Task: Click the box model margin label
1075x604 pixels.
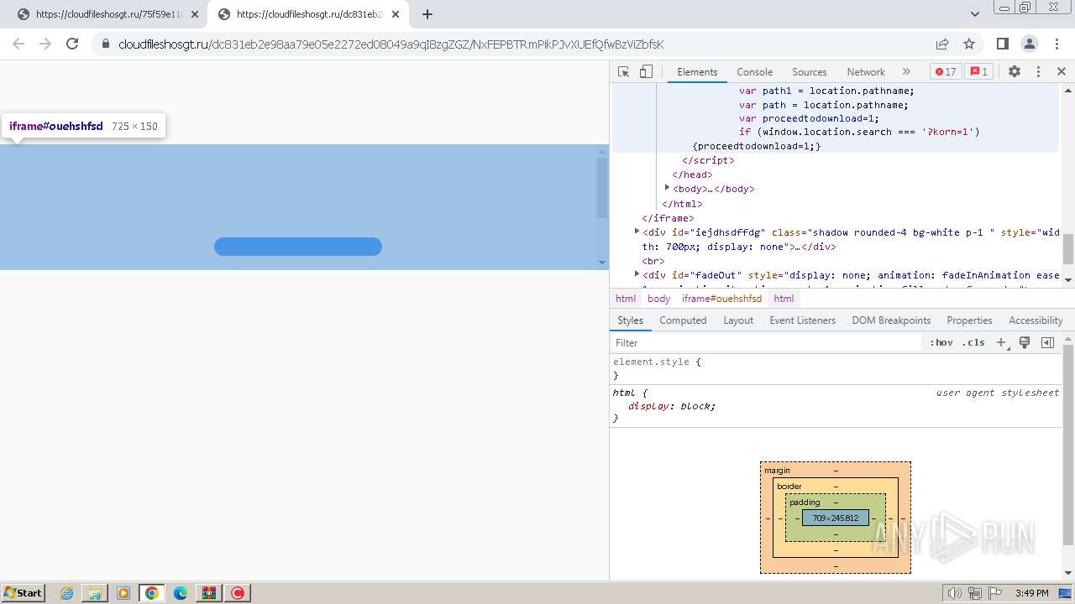Action: point(777,471)
